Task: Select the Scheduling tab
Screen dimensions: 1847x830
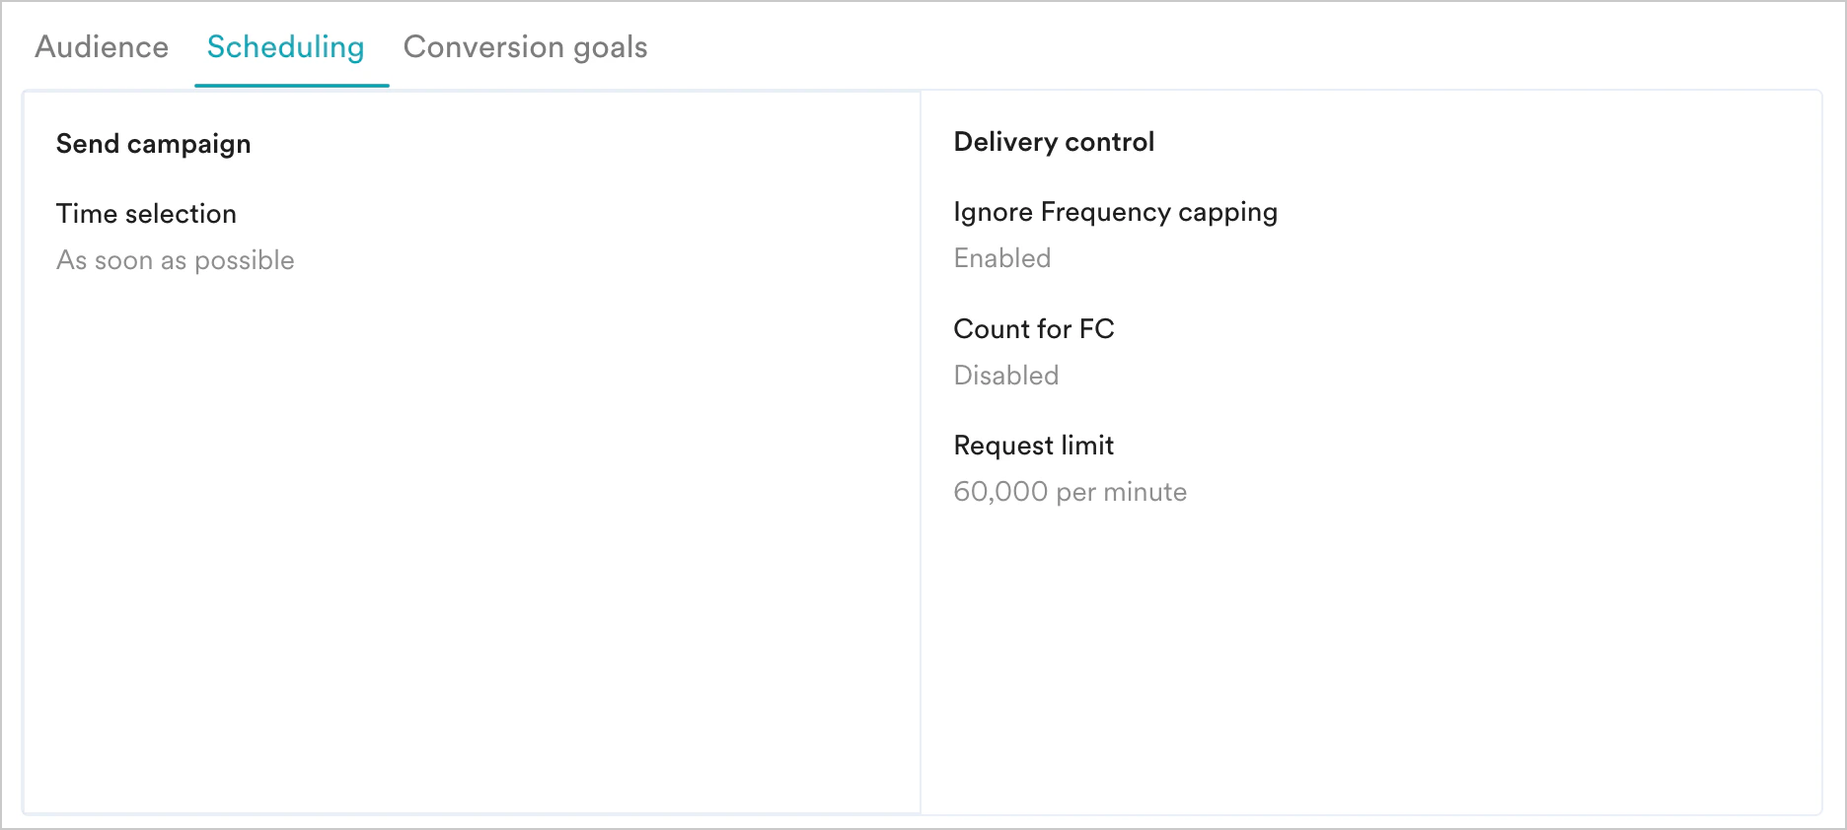Action: [x=285, y=46]
